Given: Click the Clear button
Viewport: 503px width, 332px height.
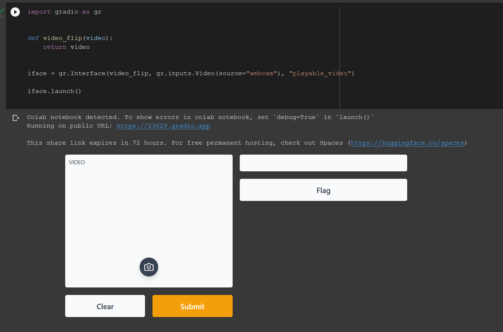Looking at the screenshot, I should point(105,306).
